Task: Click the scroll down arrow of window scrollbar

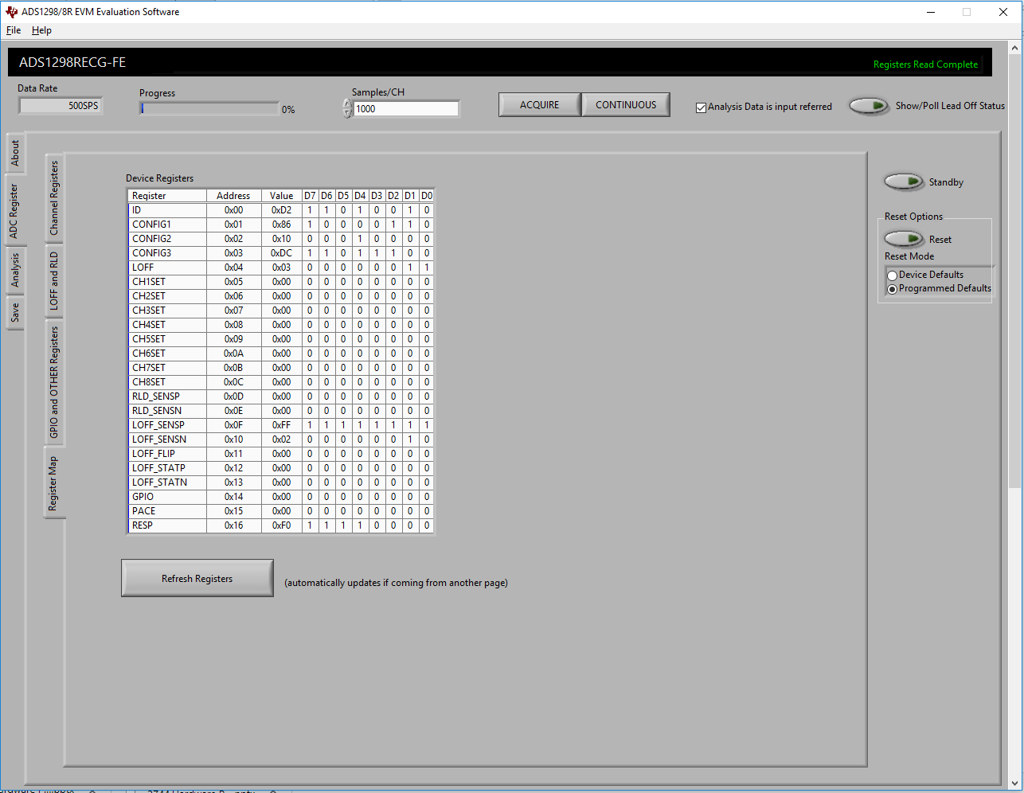Action: click(x=1014, y=783)
